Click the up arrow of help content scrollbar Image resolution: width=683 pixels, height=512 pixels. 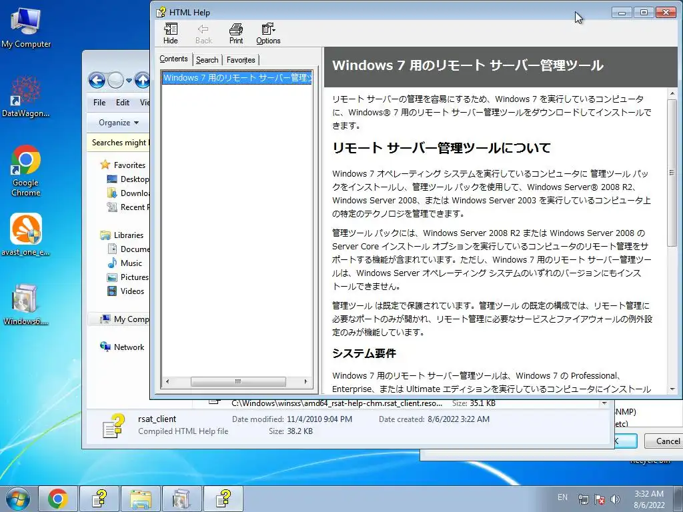[672, 93]
